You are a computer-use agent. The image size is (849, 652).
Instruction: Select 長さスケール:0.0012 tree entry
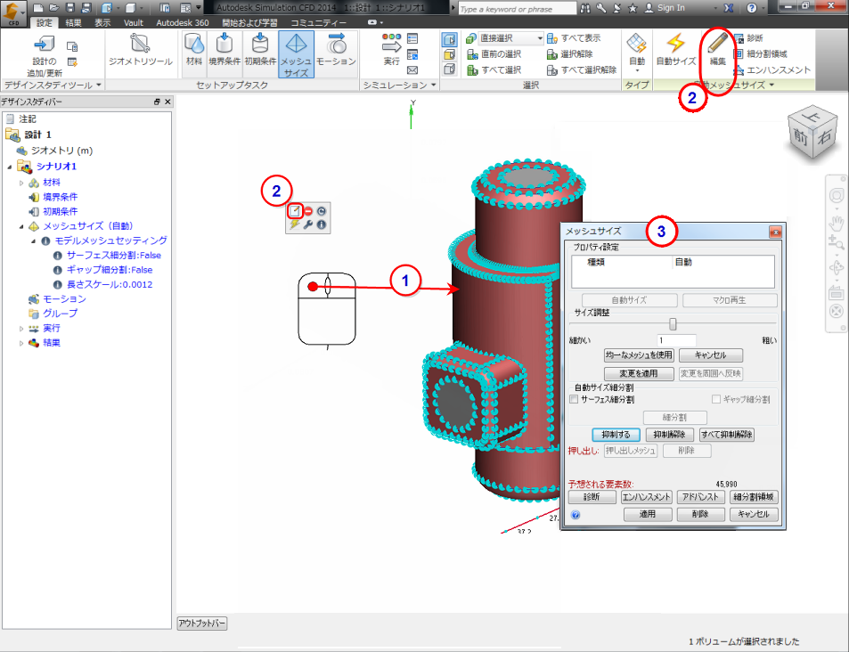tap(110, 285)
